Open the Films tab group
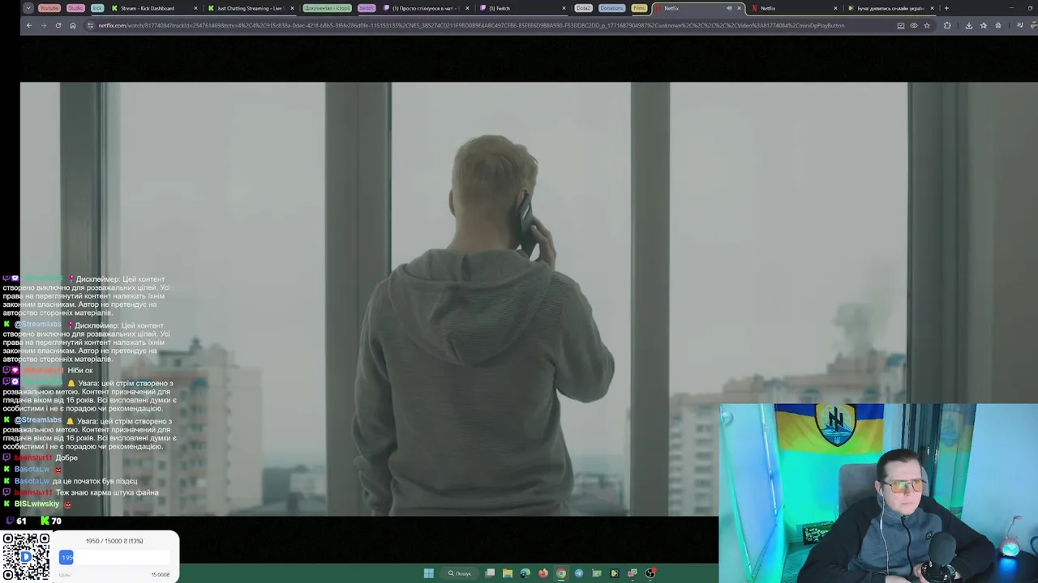 639,8
